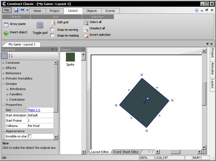Expand the Container subgroup

7,99
